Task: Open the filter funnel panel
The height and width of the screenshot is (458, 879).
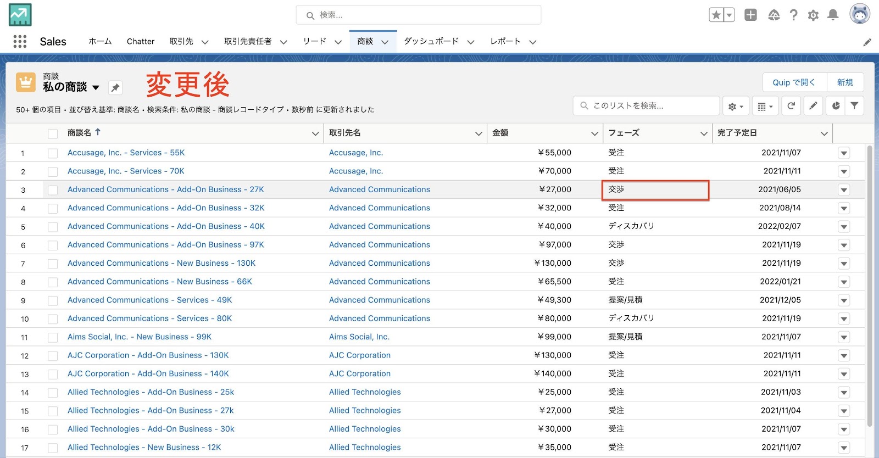Action: click(854, 106)
